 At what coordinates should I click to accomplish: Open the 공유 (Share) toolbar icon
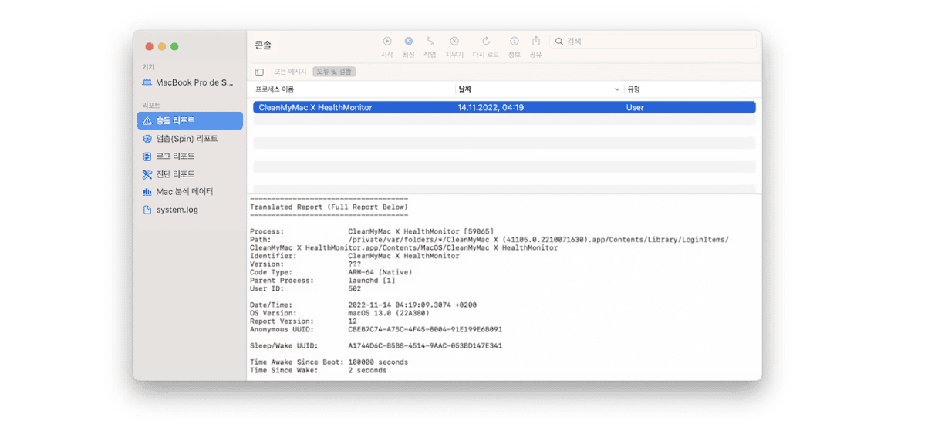click(x=535, y=42)
